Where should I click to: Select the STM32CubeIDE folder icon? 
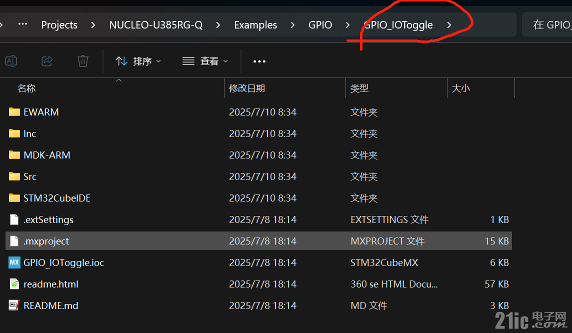(x=14, y=197)
